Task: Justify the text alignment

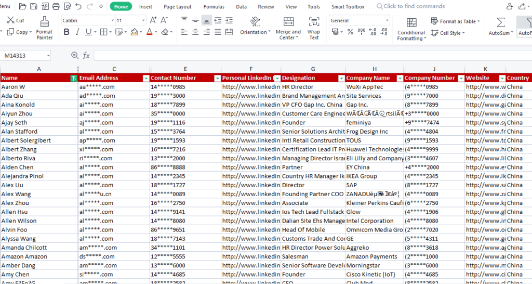Action: tap(218, 32)
